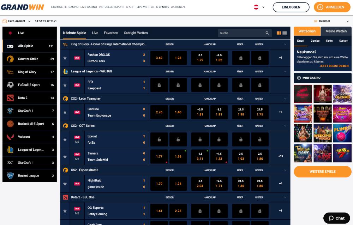Open VIRTUELLER SPORT in top navigation
The height and width of the screenshot is (225, 353).
[x=112, y=7]
